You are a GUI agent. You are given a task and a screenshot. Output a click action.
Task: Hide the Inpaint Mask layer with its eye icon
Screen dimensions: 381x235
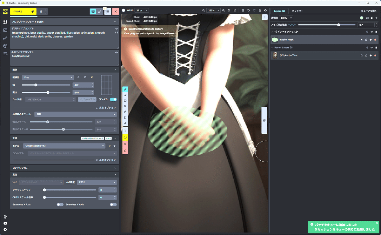371,31
